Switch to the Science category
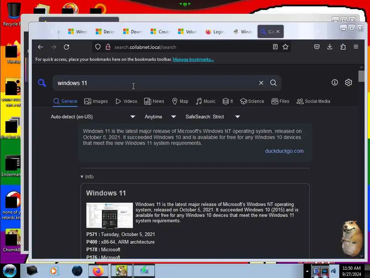Viewport: 370px width, 278px height. coord(252,101)
